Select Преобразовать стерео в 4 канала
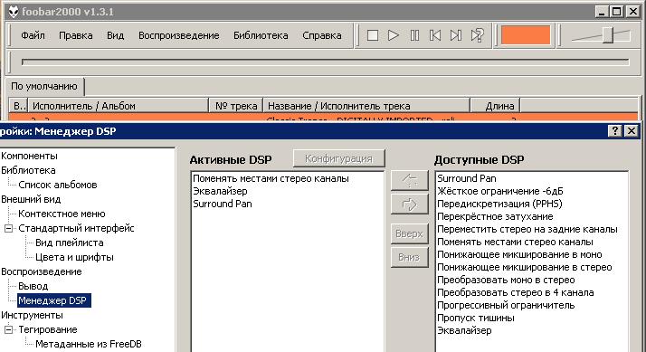Viewport: 646px width, 352px height. coord(516,292)
